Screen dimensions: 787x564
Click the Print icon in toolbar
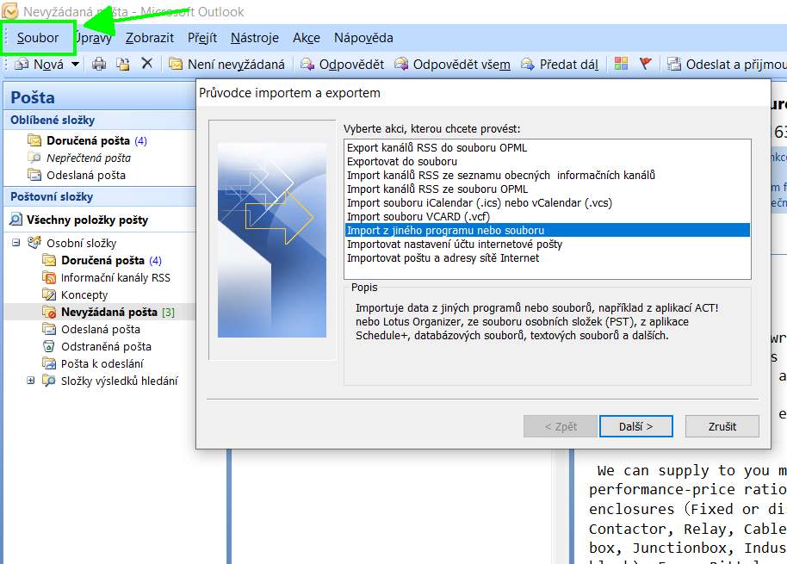tap(99, 64)
